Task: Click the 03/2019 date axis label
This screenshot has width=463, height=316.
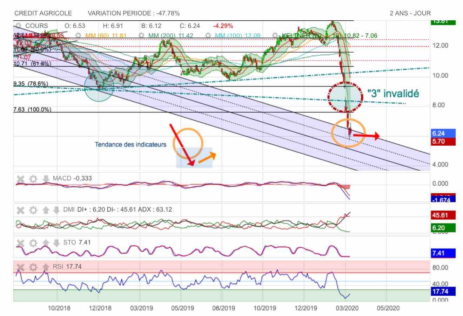Action: tap(141, 308)
